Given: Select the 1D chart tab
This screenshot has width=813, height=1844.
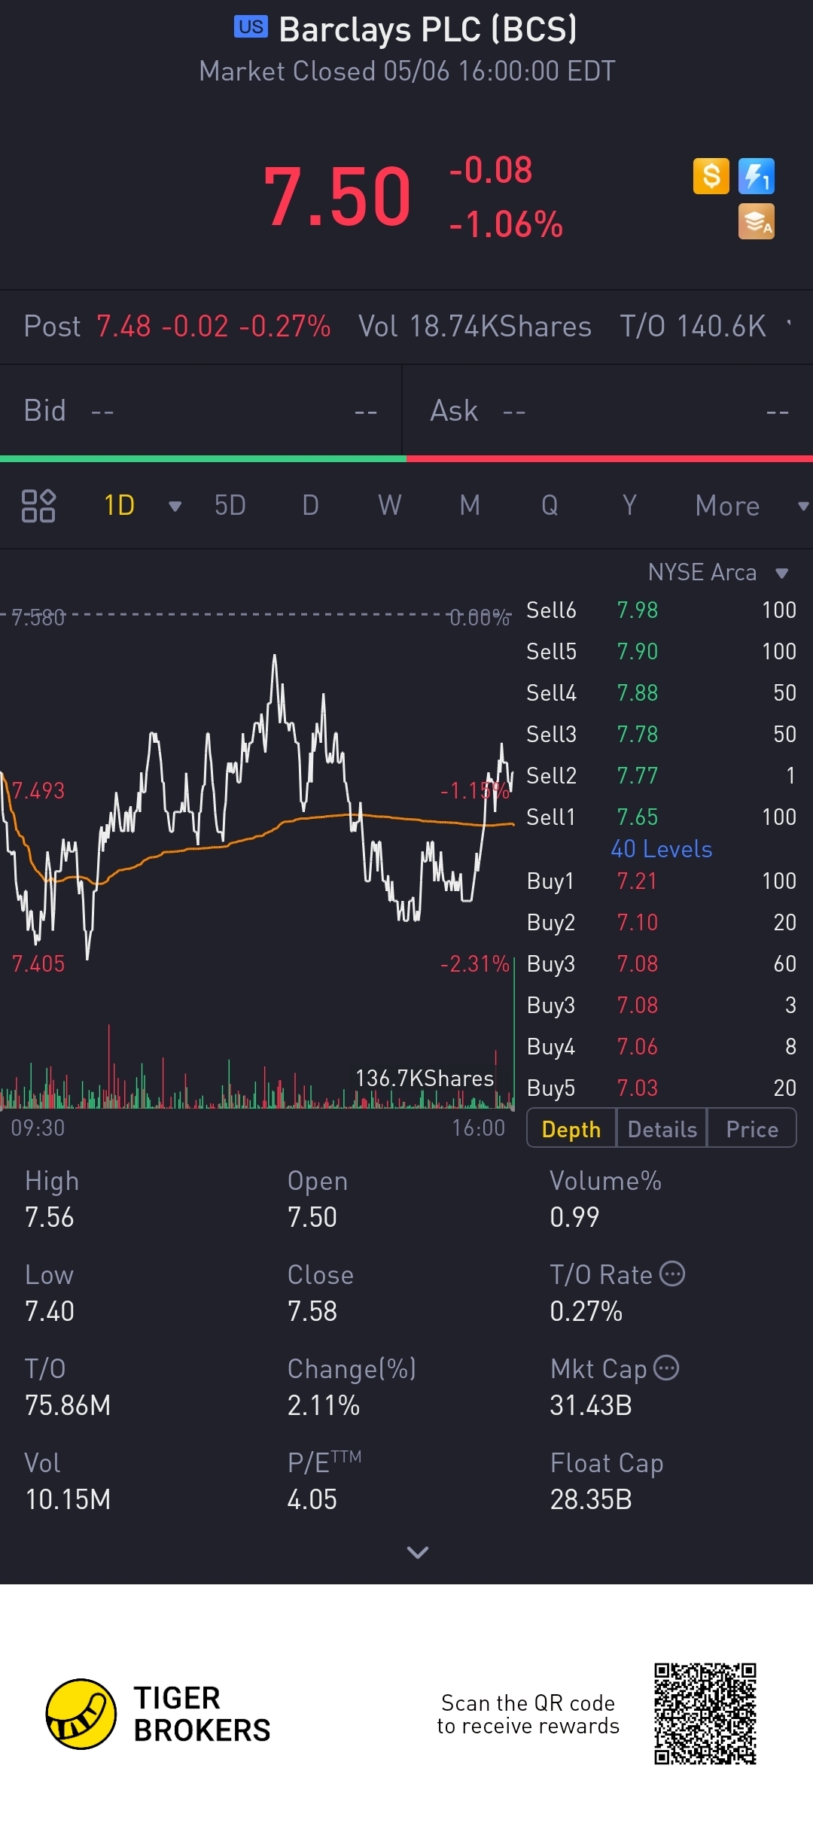Looking at the screenshot, I should pyautogui.click(x=119, y=506).
